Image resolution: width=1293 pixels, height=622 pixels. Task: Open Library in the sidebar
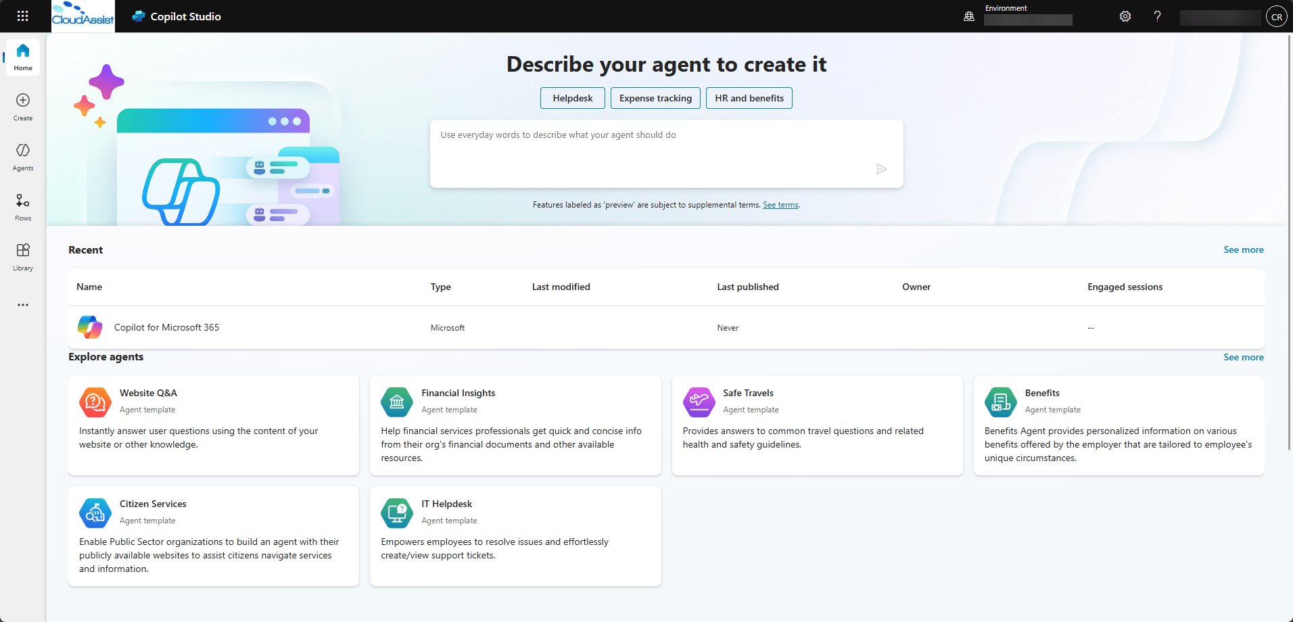pyautogui.click(x=23, y=258)
